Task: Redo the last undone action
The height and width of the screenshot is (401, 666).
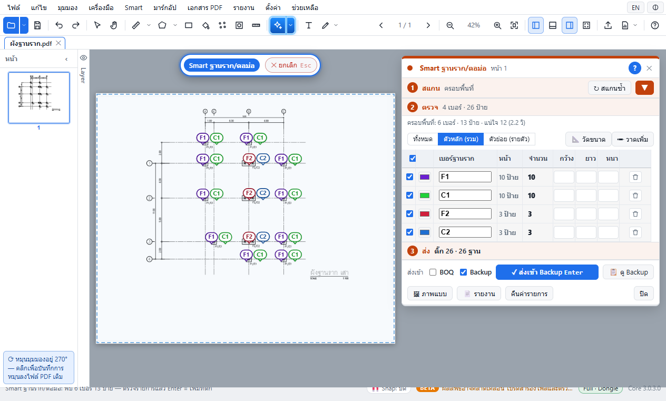Action: pyautogui.click(x=76, y=25)
